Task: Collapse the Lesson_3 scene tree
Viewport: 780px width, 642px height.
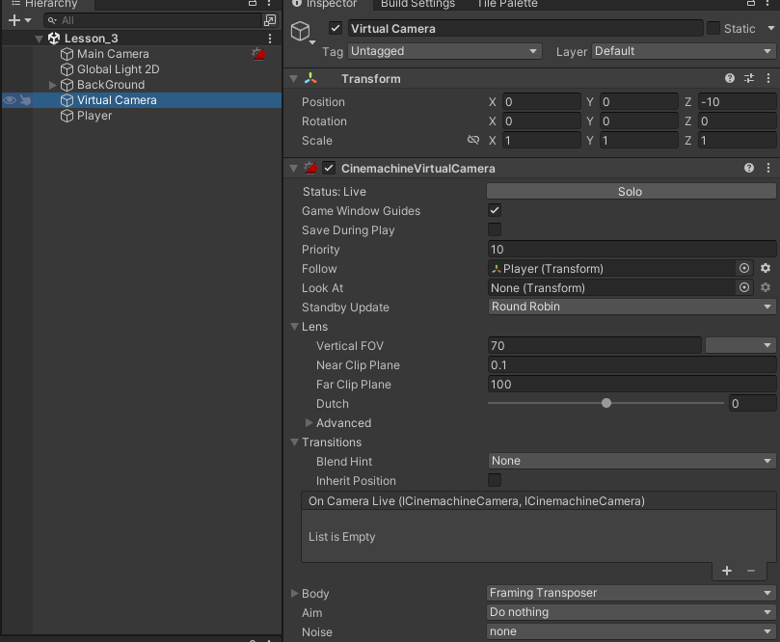Action: (x=39, y=39)
